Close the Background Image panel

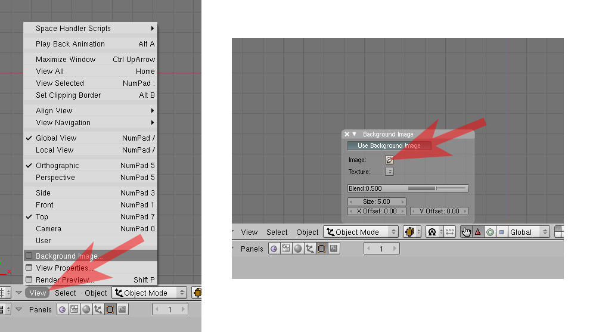[x=347, y=134]
